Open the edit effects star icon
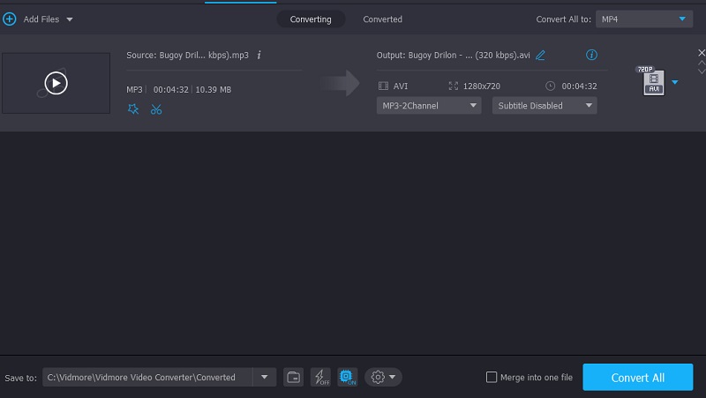 133,109
